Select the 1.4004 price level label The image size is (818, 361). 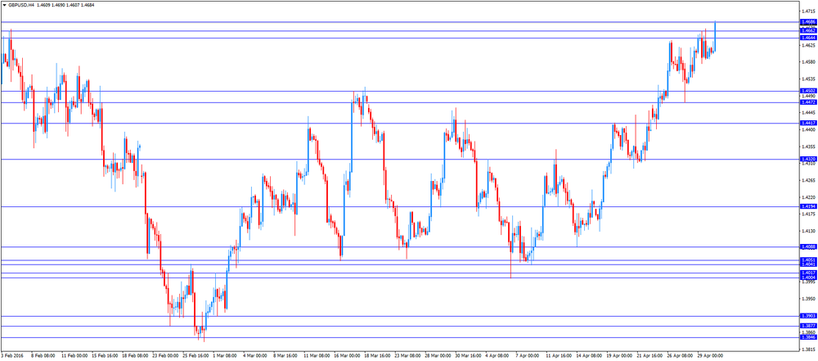point(807,278)
